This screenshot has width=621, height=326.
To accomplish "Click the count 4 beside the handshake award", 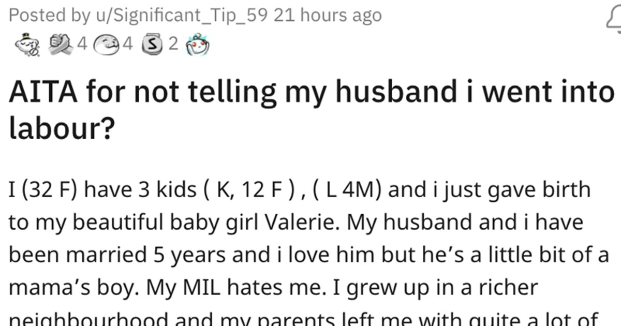I will coord(81,45).
